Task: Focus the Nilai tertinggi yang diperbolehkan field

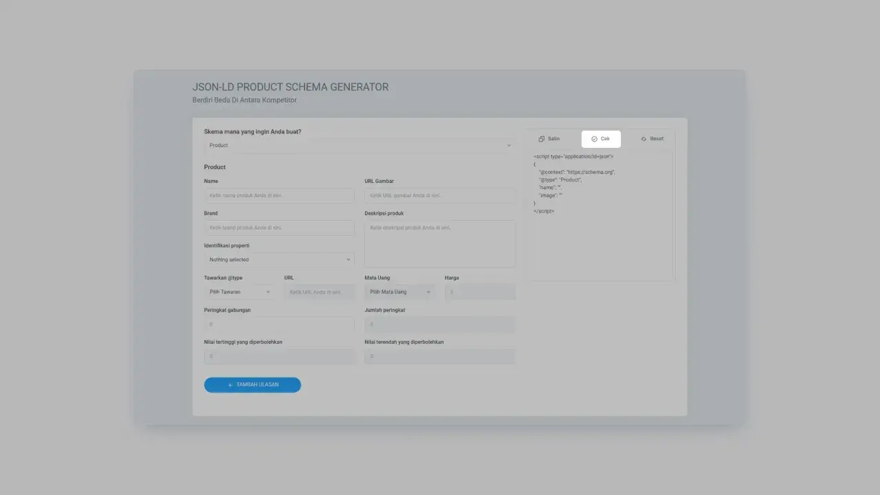Action: click(279, 357)
